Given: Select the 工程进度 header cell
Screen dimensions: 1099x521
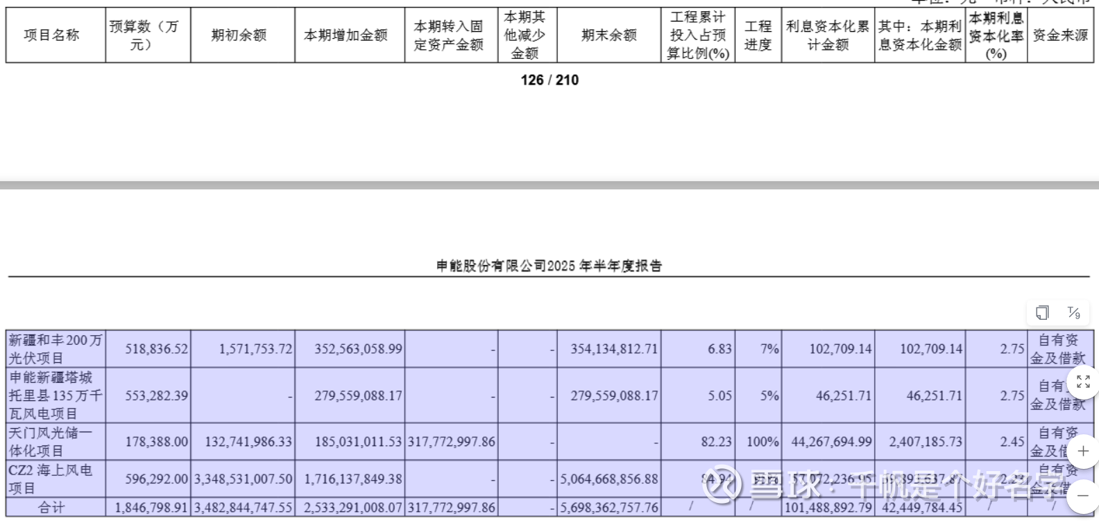Looking at the screenshot, I should coord(758,35).
